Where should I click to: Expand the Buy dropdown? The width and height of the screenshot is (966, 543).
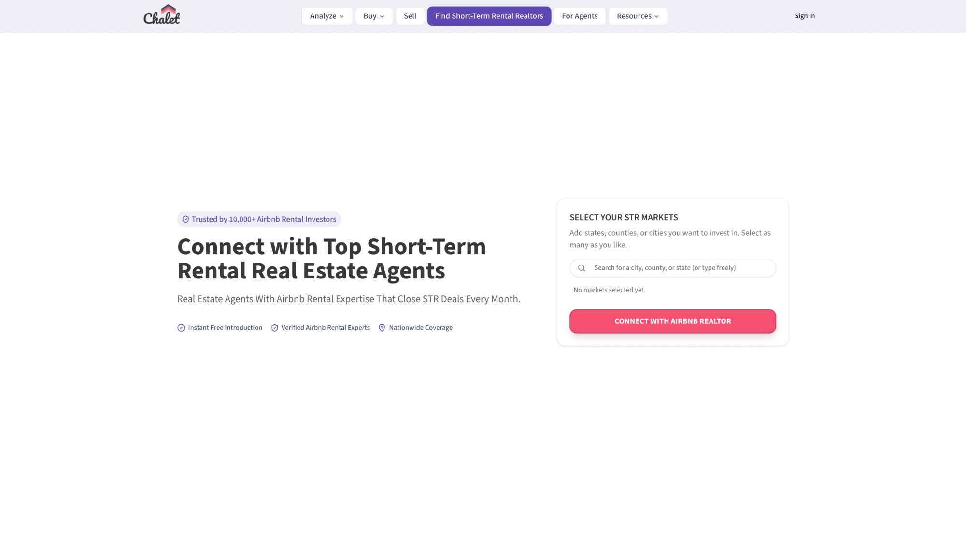[x=373, y=16]
